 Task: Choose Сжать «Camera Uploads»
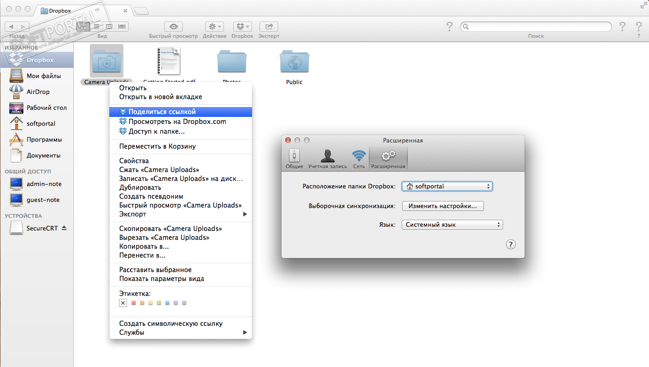coord(180,170)
